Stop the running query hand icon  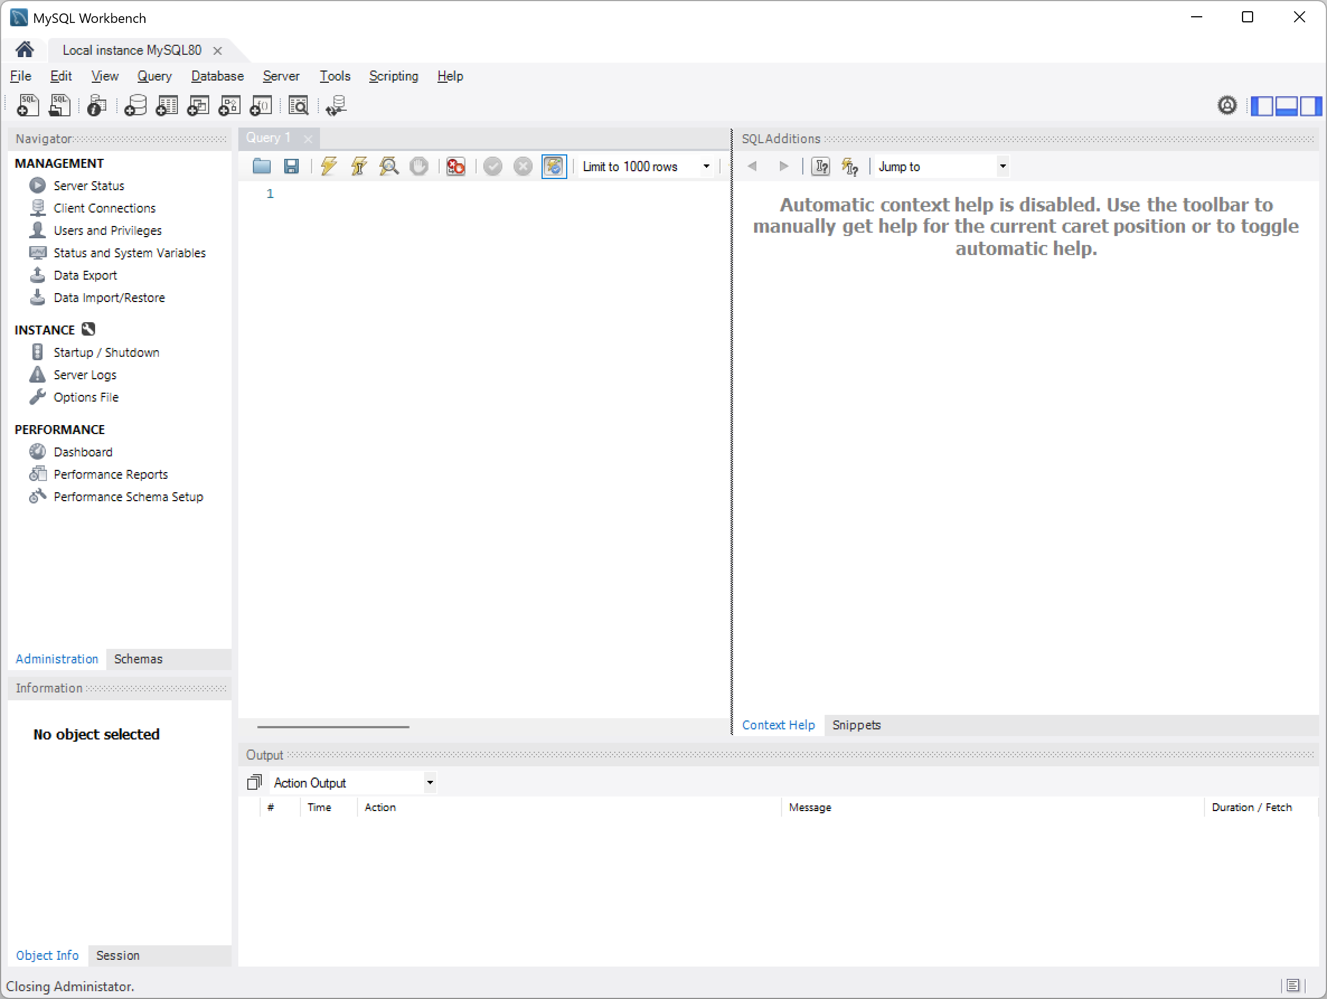point(418,166)
